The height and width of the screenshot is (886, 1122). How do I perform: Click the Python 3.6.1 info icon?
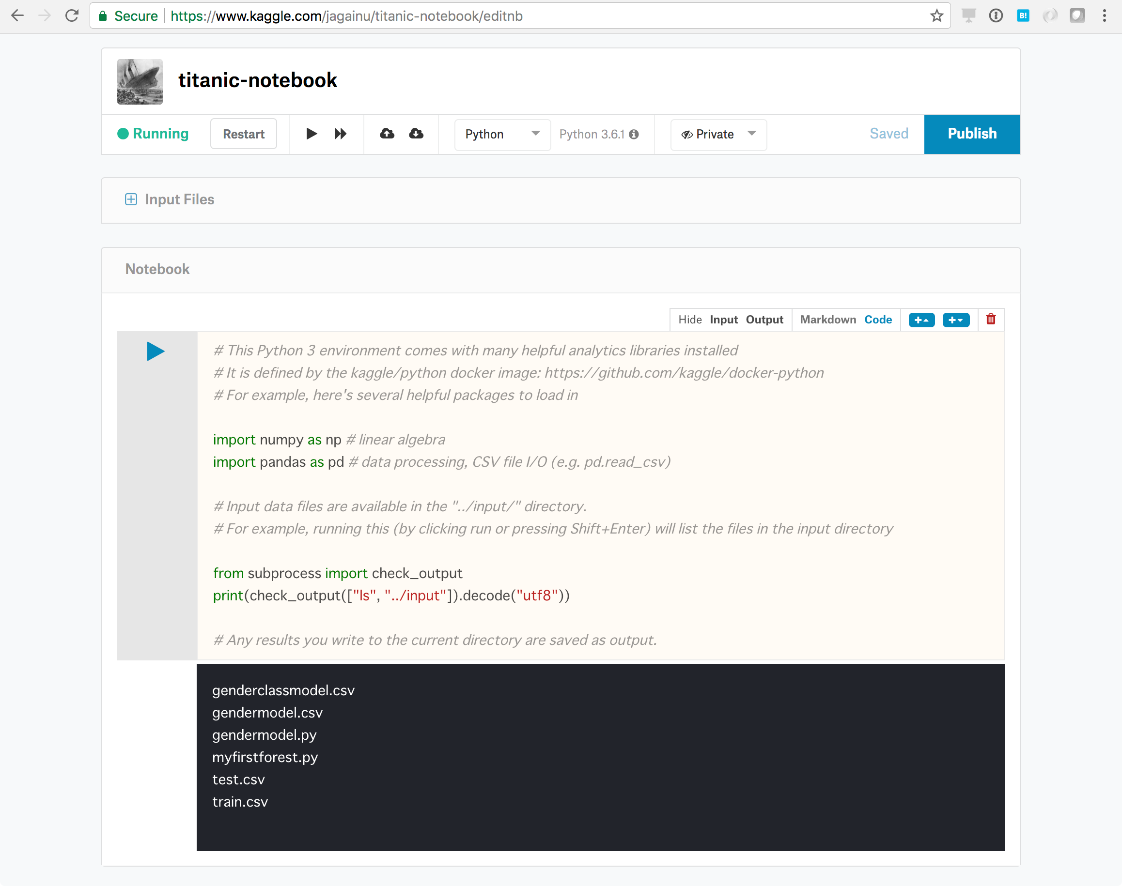[634, 135]
